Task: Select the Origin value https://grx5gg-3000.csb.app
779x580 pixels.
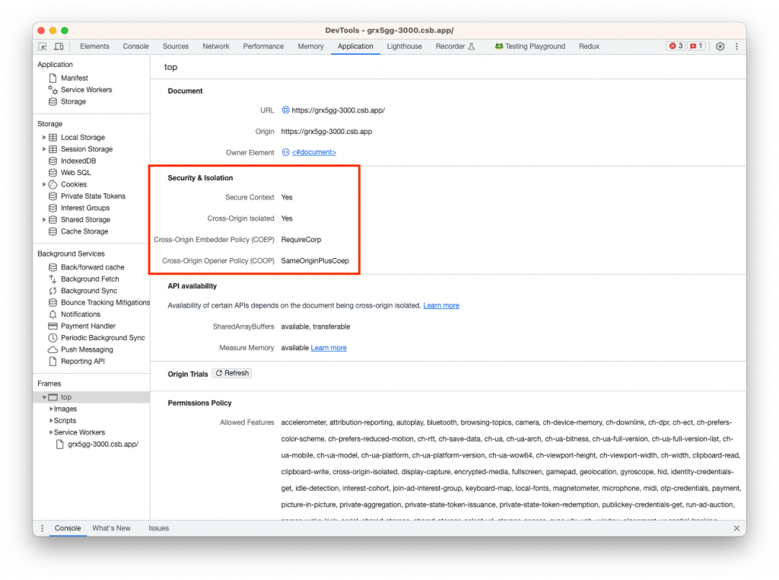Action: (326, 132)
